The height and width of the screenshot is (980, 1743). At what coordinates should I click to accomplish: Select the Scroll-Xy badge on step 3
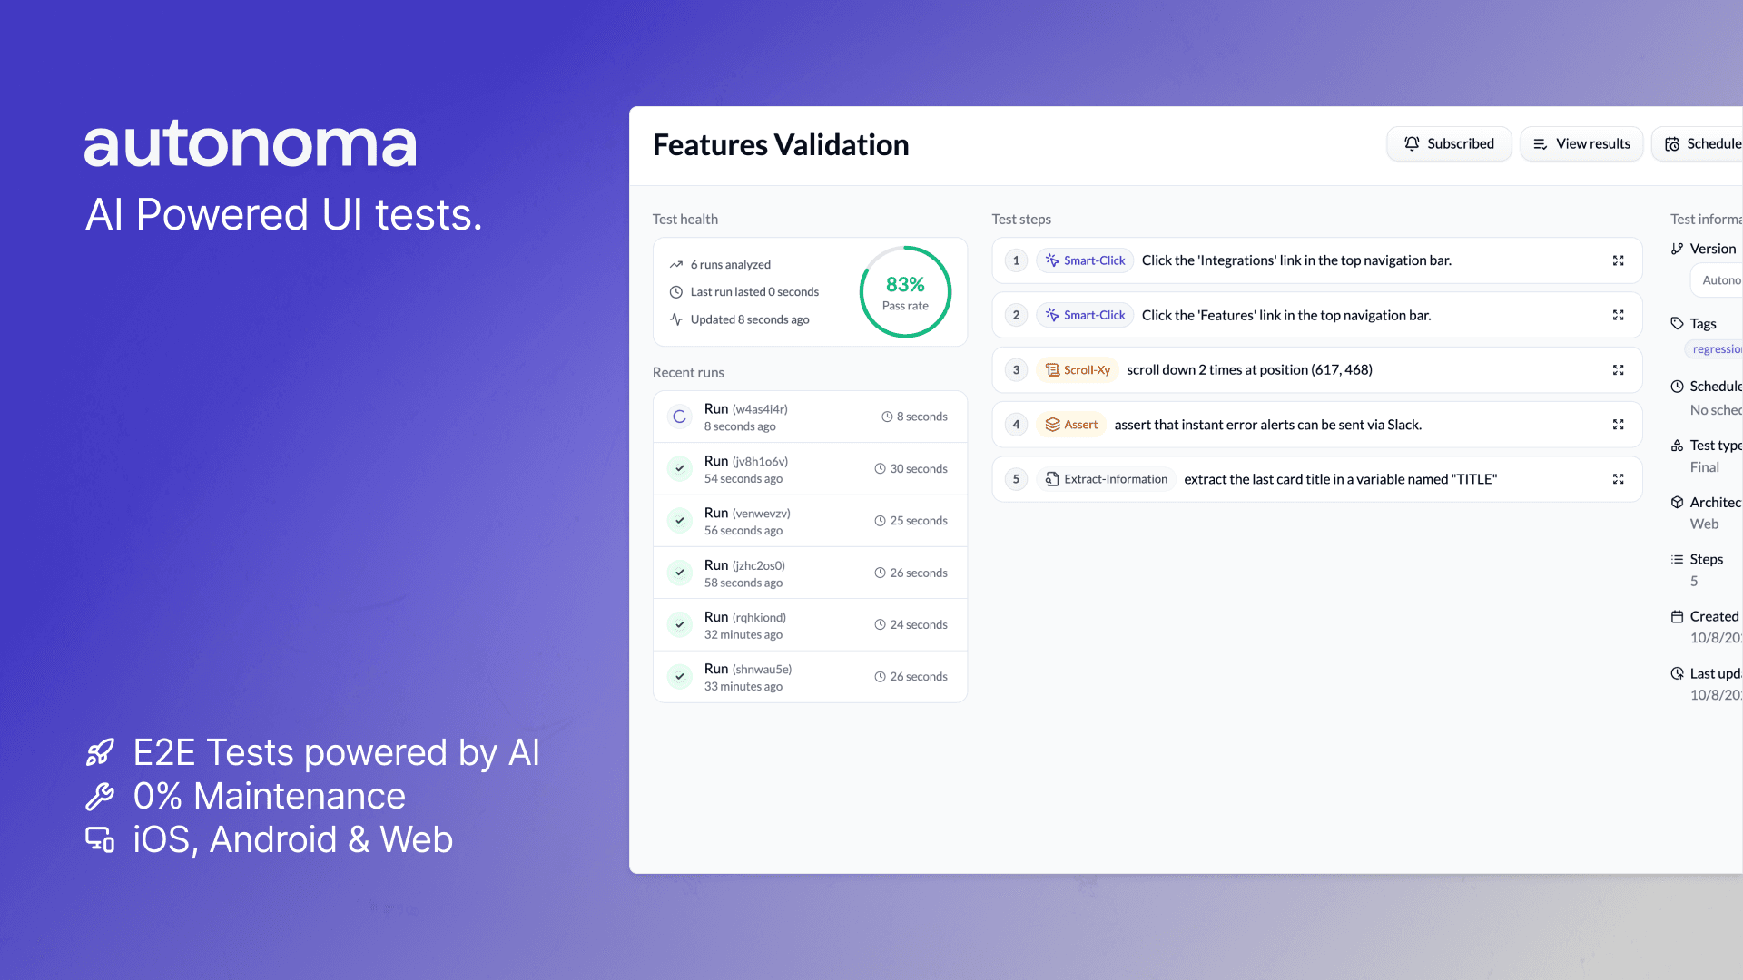tap(1078, 370)
